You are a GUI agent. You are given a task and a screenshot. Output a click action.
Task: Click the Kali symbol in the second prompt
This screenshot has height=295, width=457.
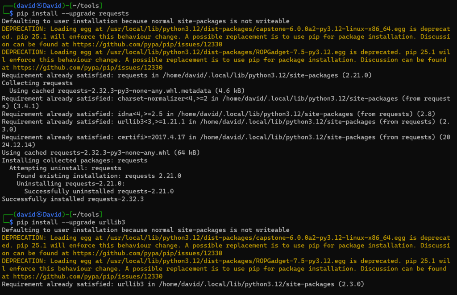click(x=38, y=214)
